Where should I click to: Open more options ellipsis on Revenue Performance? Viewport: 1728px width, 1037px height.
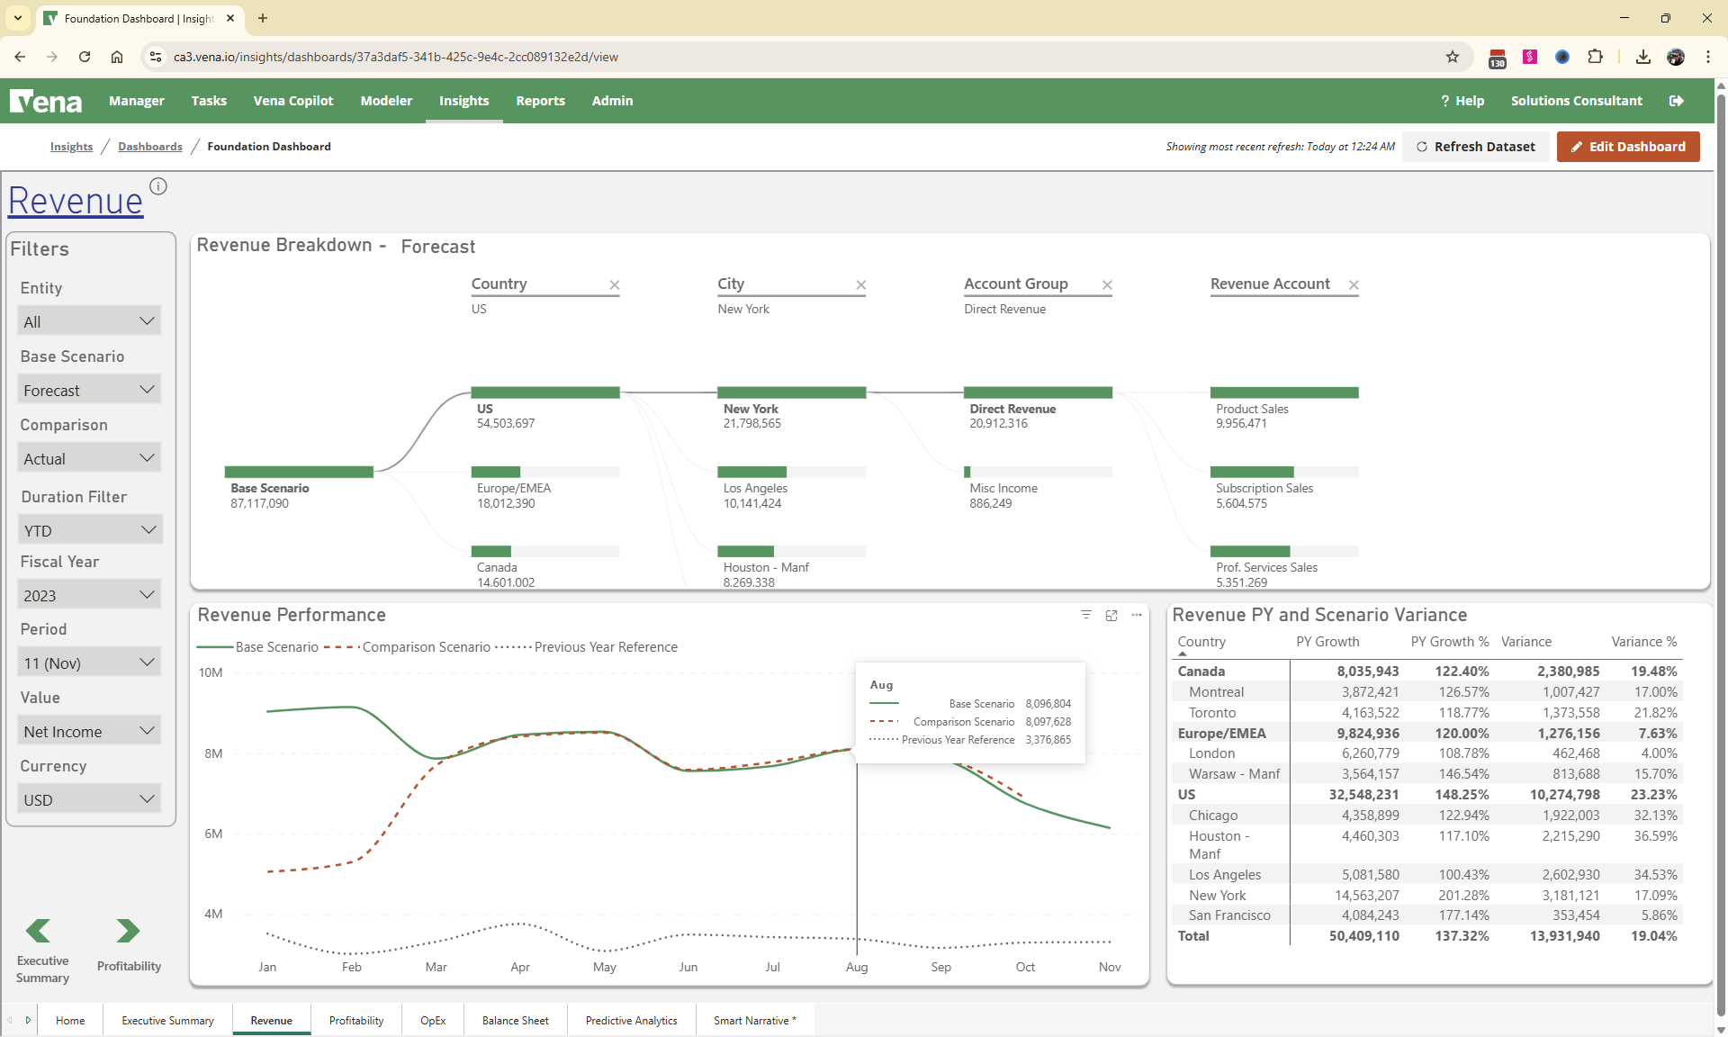(1137, 615)
